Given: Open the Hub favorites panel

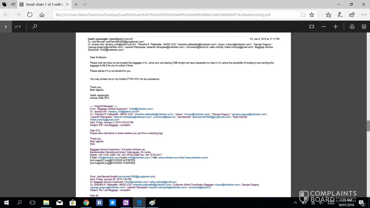Looking at the screenshot, I should point(328,15).
